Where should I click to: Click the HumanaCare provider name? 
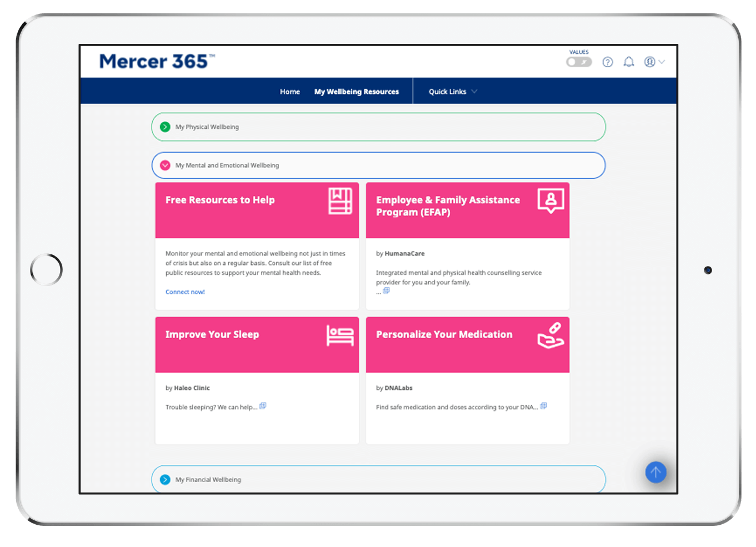click(404, 254)
